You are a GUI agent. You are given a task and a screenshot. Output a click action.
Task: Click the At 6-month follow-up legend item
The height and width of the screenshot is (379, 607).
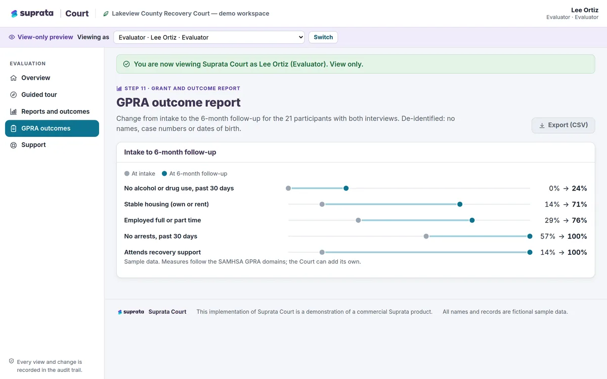[x=194, y=173]
